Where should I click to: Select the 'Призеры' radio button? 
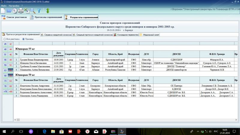23,39
